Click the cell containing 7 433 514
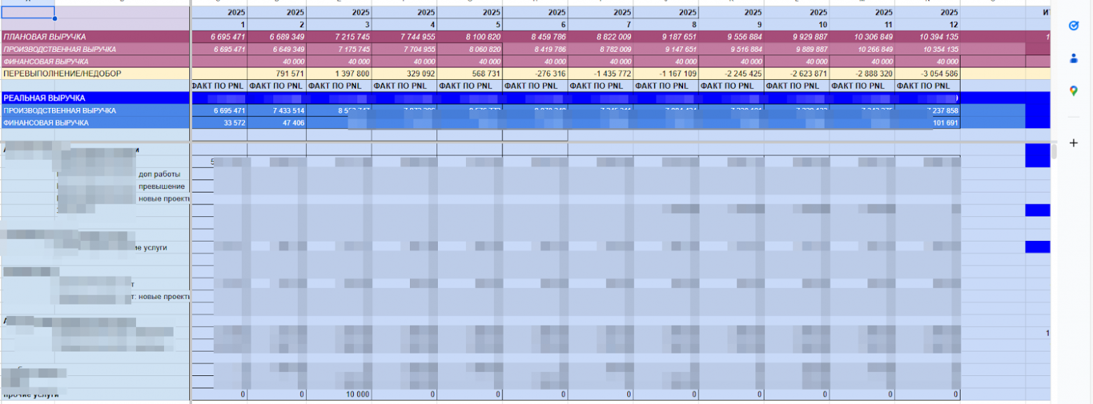Image resolution: width=1093 pixels, height=404 pixels. pyautogui.click(x=277, y=111)
